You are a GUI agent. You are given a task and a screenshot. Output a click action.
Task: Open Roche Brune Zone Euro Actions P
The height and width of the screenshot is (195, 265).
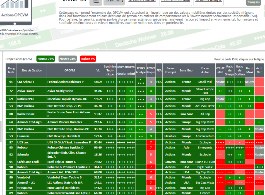[x=135, y=114]
